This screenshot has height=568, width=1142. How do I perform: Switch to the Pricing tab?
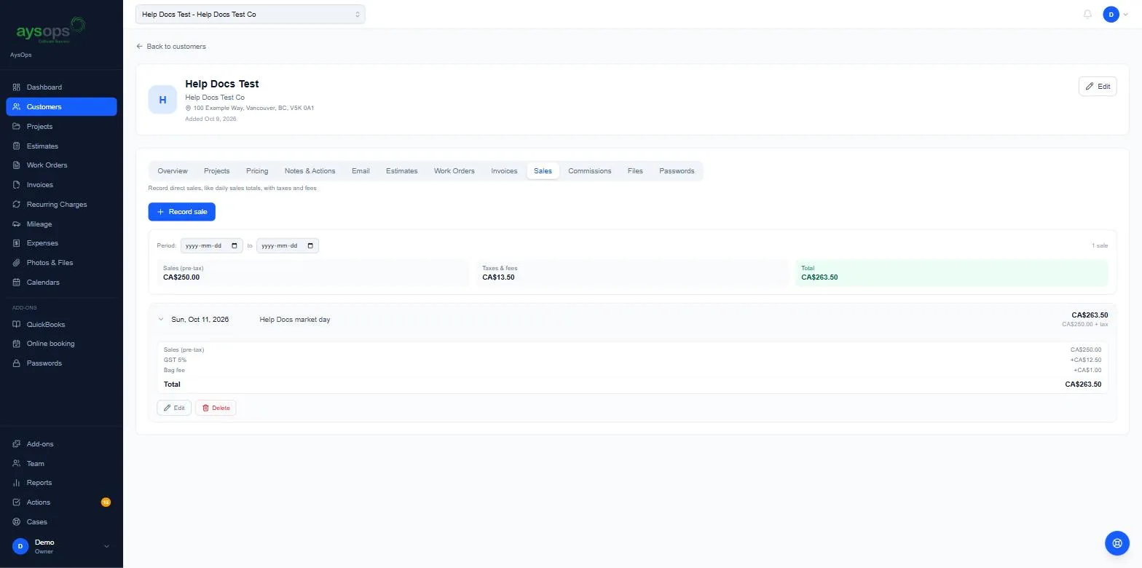pyautogui.click(x=257, y=171)
